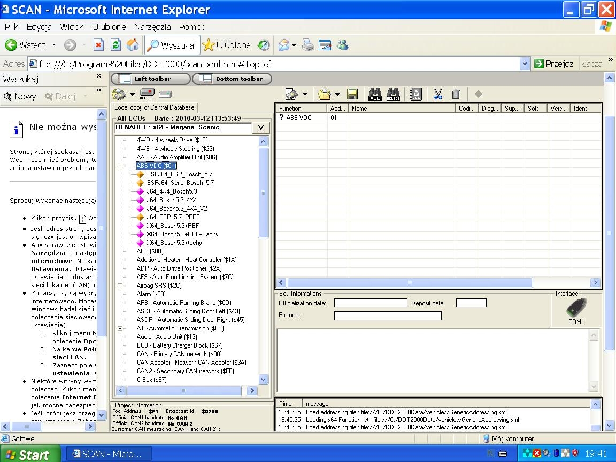Click the Scan ALL binoculars icon

click(x=375, y=94)
